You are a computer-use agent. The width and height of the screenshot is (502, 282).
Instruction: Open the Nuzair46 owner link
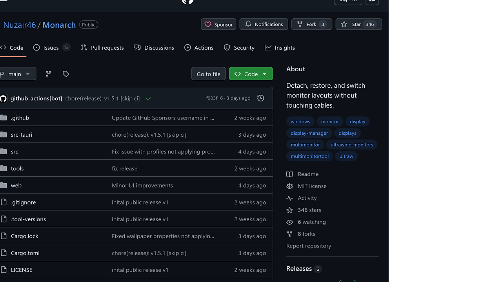click(20, 25)
